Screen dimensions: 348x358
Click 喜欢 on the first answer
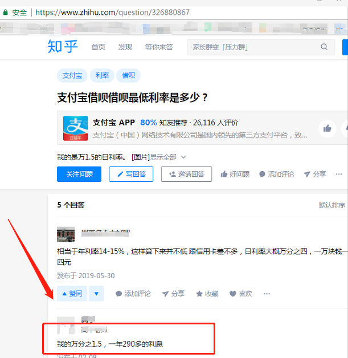241,294
